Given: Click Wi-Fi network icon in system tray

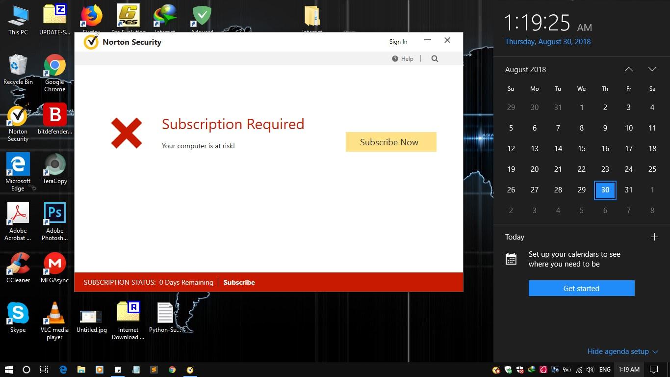Looking at the screenshot, I should point(579,370).
